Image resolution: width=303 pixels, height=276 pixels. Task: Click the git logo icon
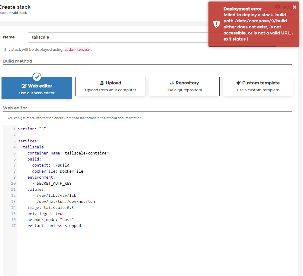172,83
